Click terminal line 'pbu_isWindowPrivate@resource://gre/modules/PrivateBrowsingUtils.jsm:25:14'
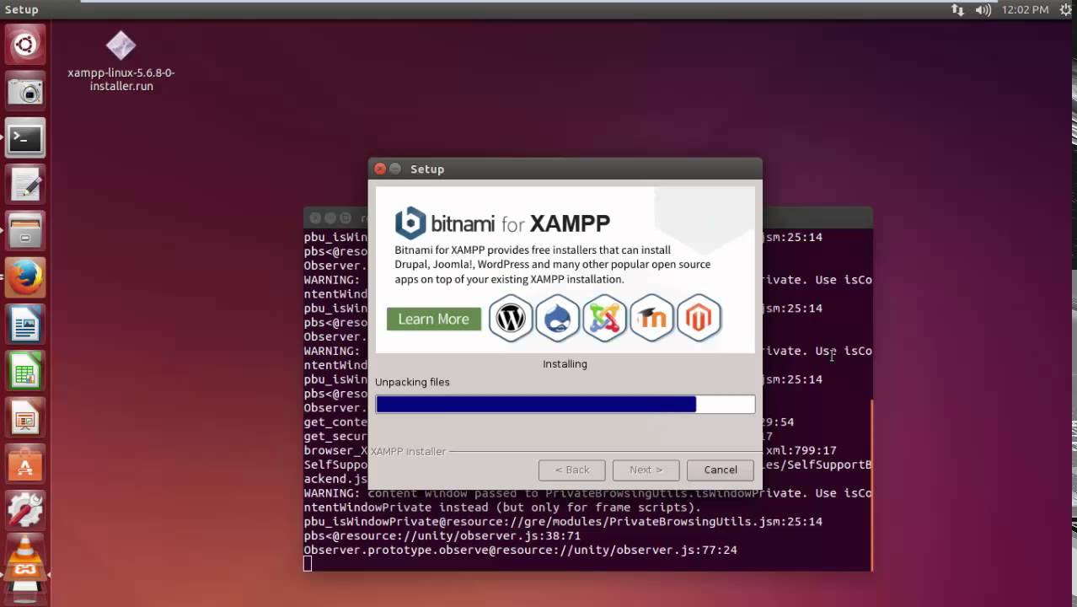 tap(563, 521)
